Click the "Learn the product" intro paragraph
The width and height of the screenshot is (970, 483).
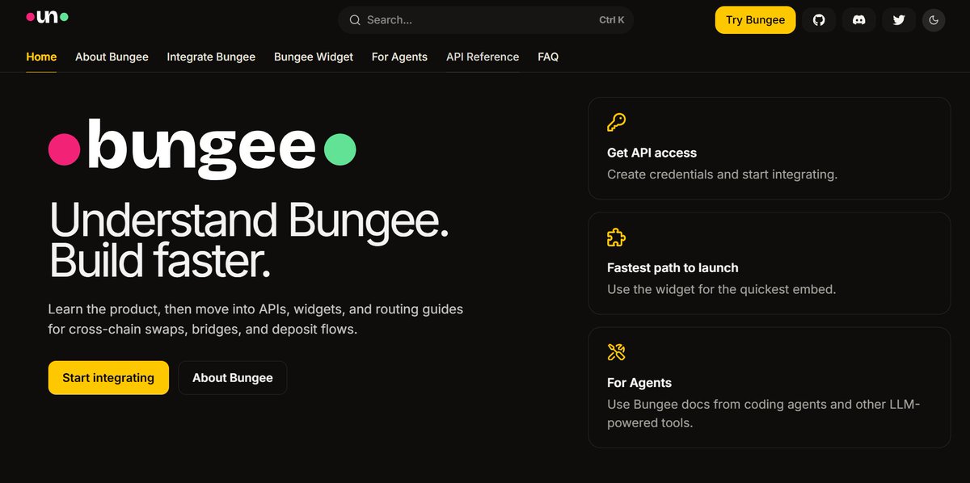click(255, 320)
